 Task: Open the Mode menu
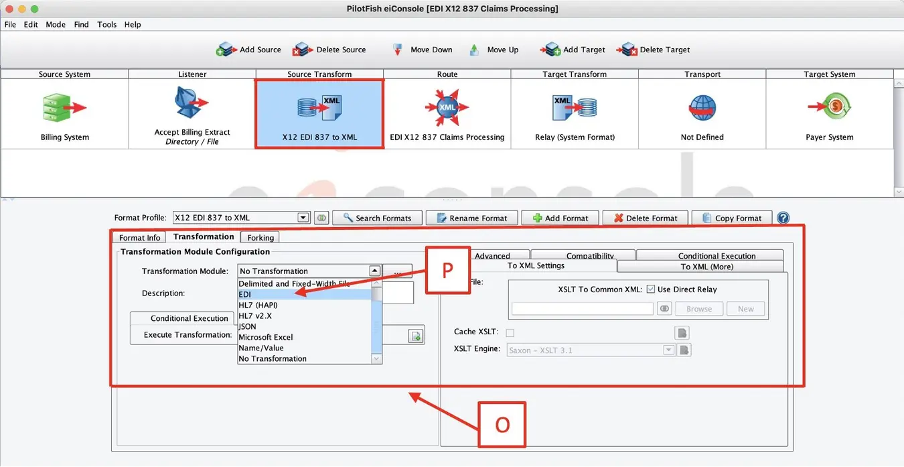(x=56, y=24)
